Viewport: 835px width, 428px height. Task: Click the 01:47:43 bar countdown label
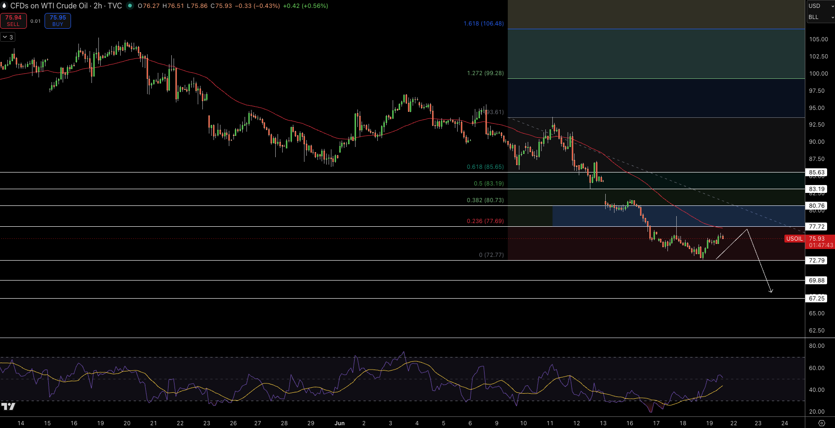click(821, 245)
